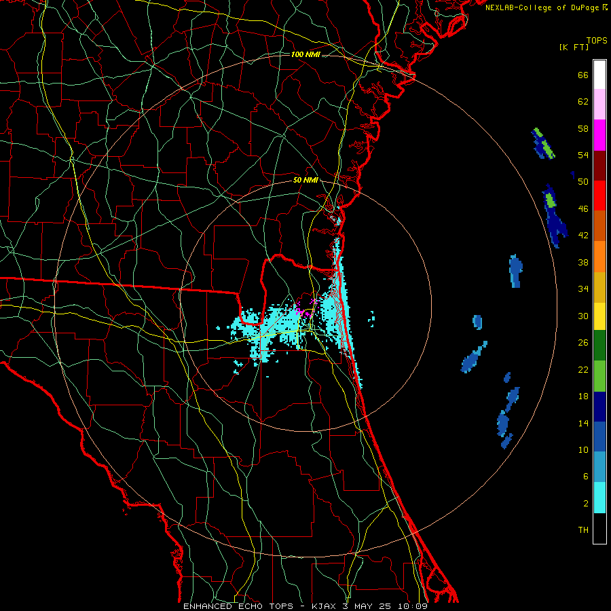Click the '66' legend value

[583, 75]
